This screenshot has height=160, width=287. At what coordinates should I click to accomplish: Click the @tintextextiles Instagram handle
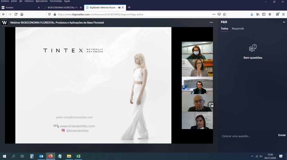point(77,131)
